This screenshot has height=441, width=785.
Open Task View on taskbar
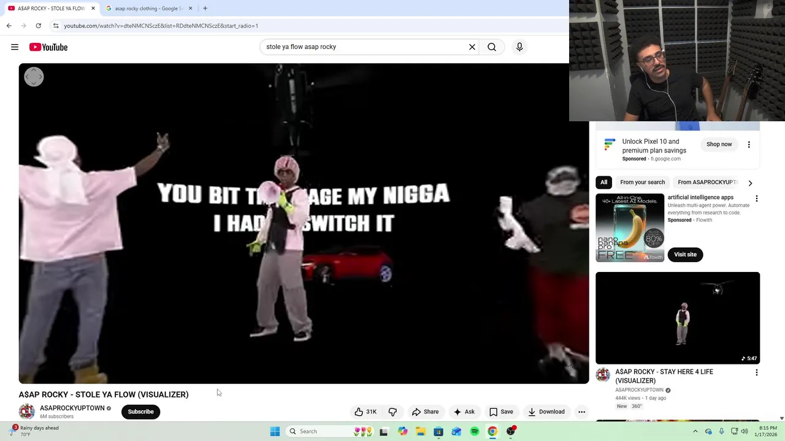(x=383, y=431)
